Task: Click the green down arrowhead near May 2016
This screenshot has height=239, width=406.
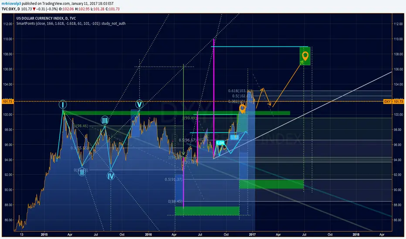Action: 183,154
